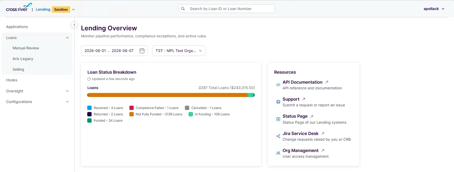Click the Org Management users icon
This screenshot has height=172, width=454.
tap(278, 153)
